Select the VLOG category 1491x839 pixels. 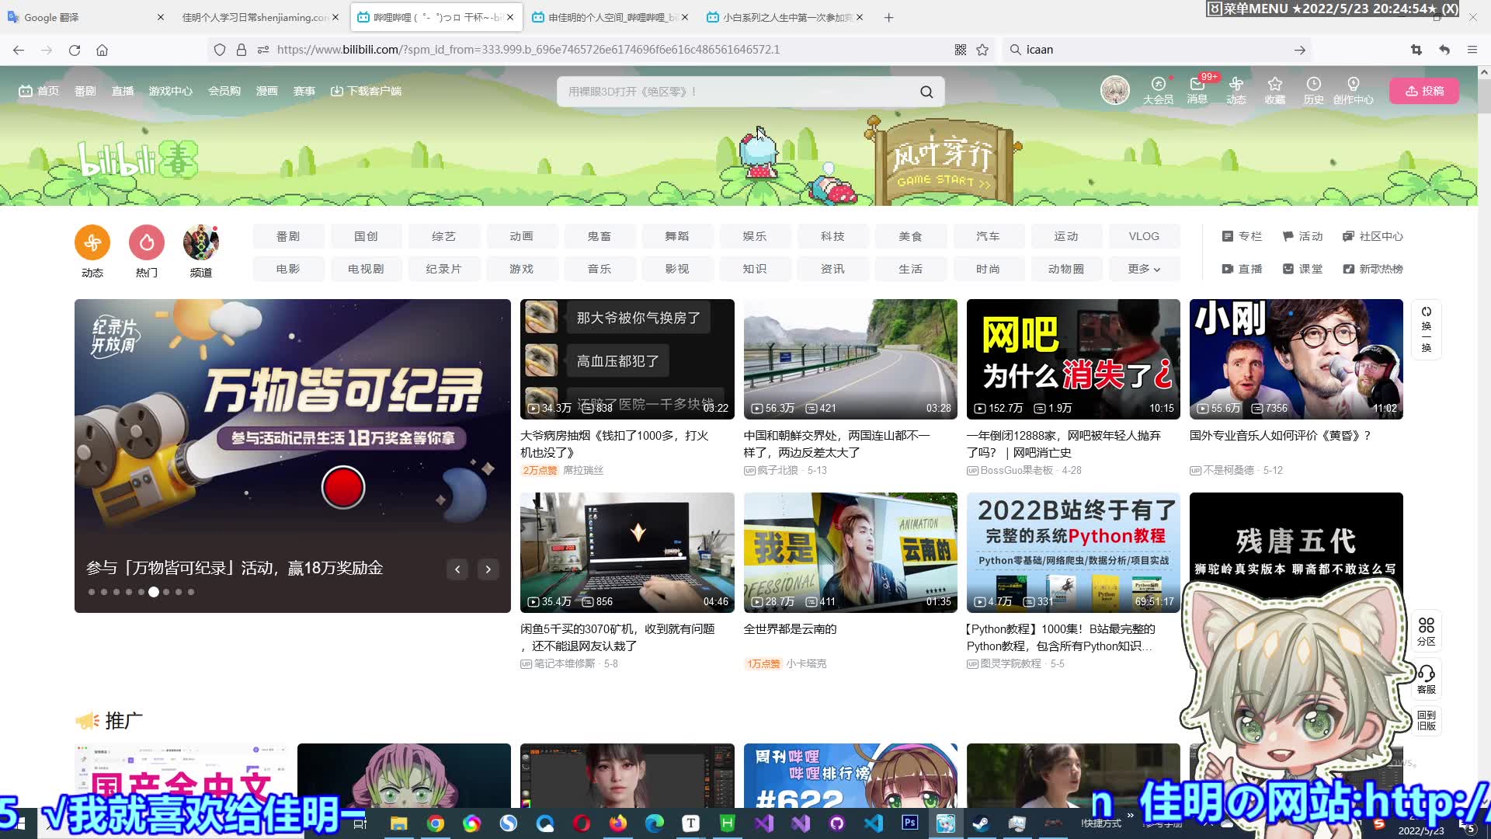1144,236
